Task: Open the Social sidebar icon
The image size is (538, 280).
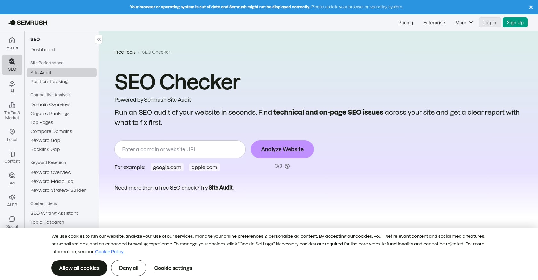Action: [12, 222]
